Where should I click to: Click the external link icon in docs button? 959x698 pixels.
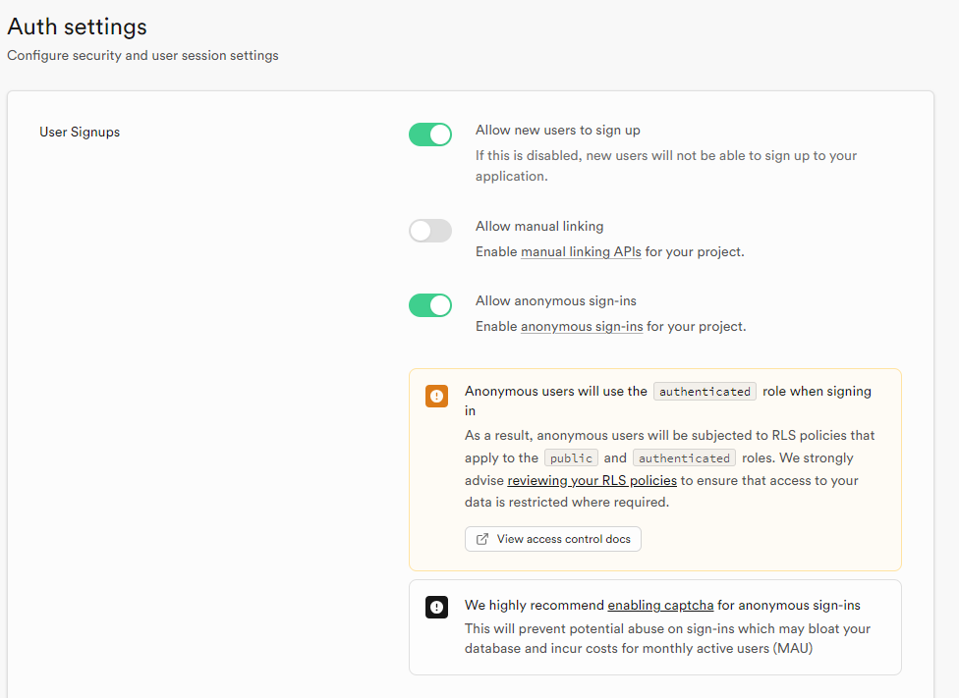(x=482, y=539)
